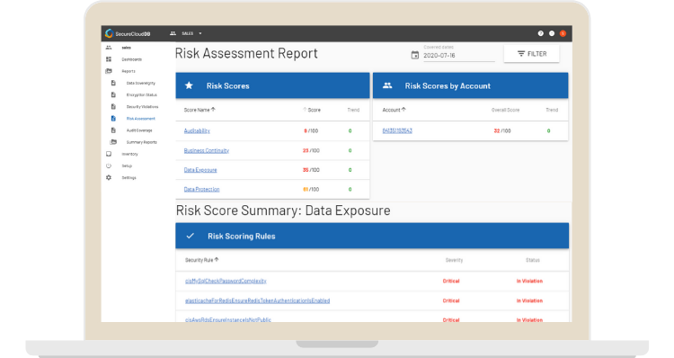674x358 pixels.
Task: Select Risk Assessment in the sidebar
Action: pyautogui.click(x=140, y=119)
